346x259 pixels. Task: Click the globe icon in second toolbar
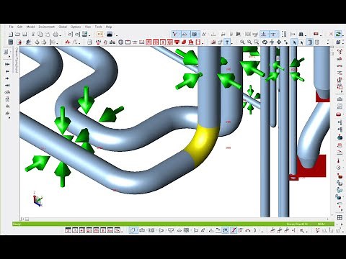coord(120,42)
